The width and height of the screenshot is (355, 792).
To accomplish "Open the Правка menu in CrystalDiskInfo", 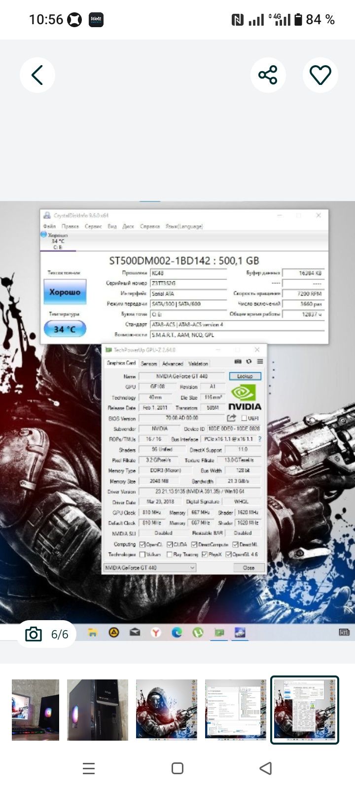I will pos(71,226).
